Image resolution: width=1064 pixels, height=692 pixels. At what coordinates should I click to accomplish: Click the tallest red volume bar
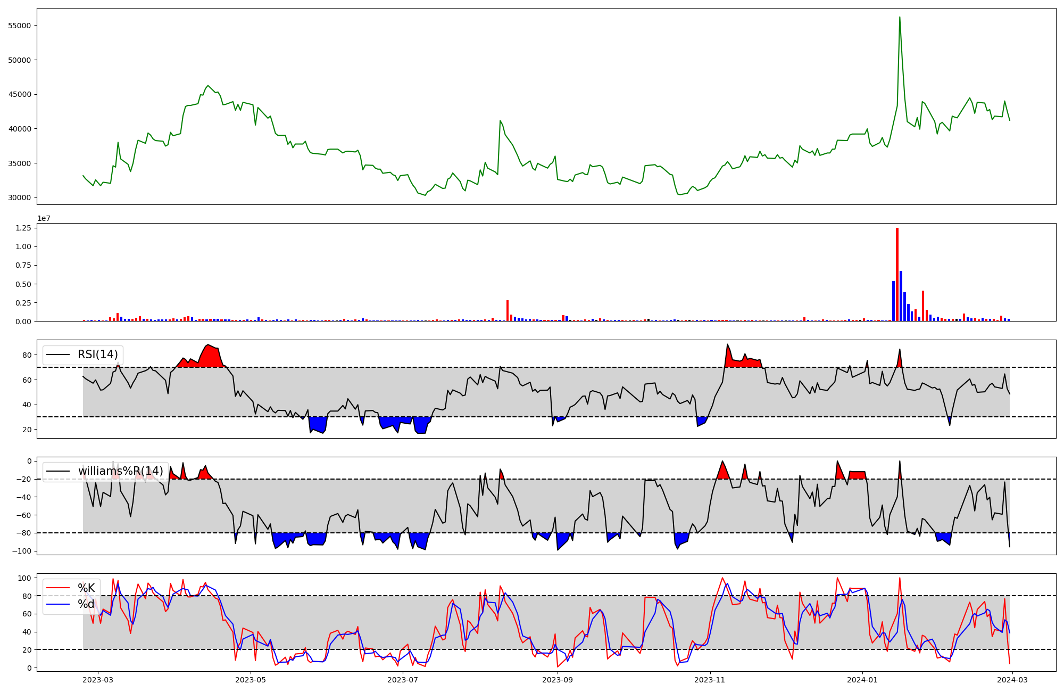pyautogui.click(x=897, y=274)
